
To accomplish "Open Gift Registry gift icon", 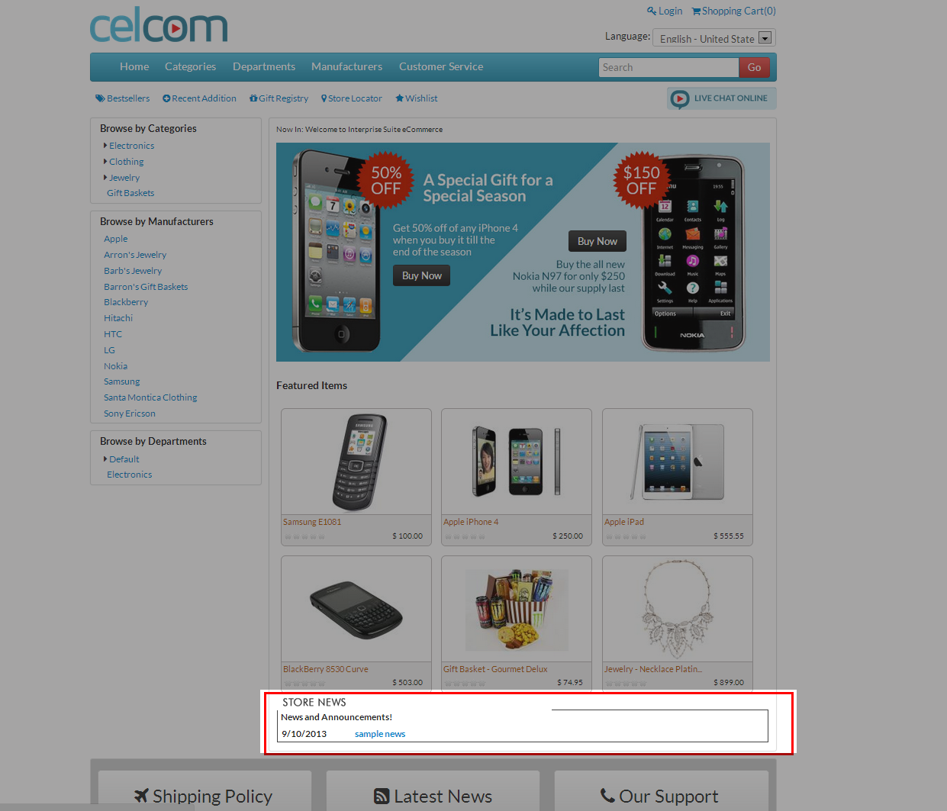I will point(253,98).
